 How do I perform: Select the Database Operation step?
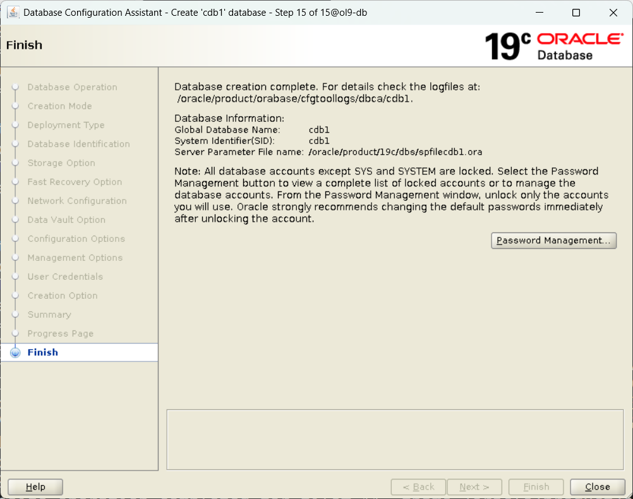72,87
